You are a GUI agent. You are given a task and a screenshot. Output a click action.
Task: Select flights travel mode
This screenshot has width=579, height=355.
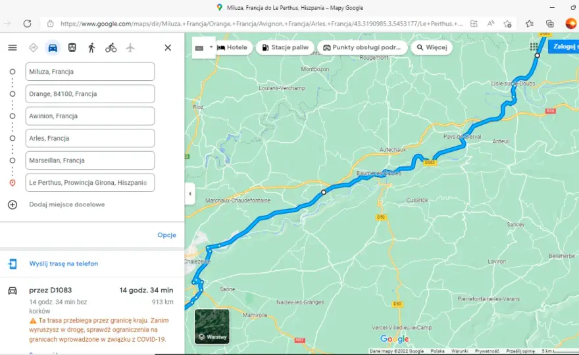130,47
